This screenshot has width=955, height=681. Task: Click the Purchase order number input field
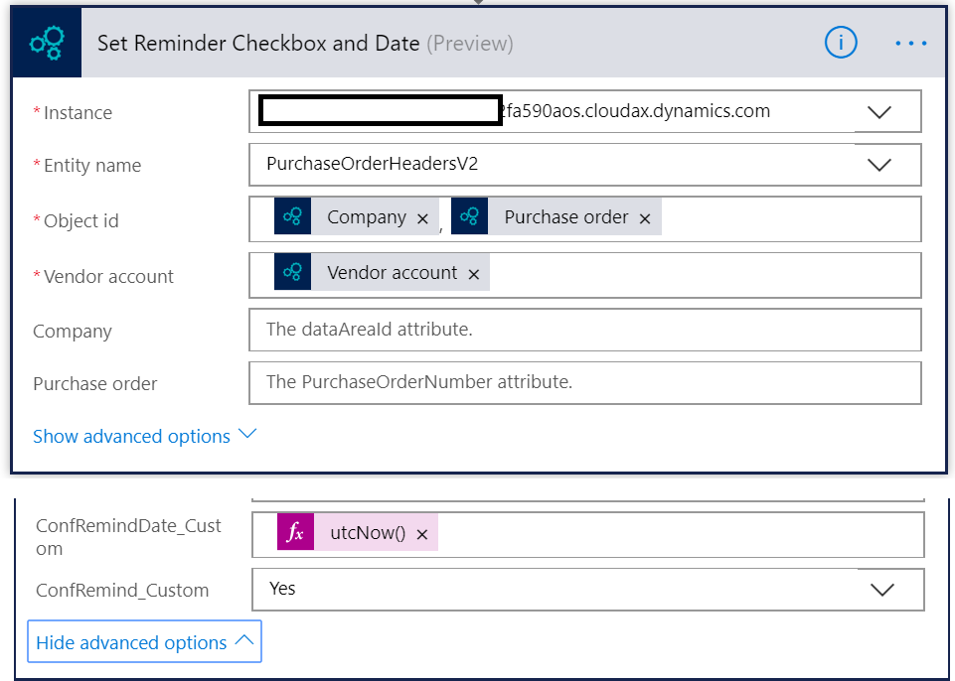coord(584,383)
